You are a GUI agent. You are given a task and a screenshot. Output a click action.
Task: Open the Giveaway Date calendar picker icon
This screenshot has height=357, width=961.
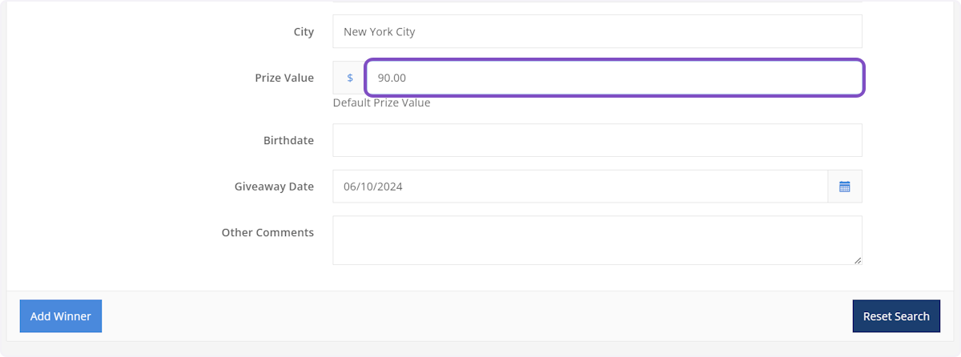click(x=844, y=187)
